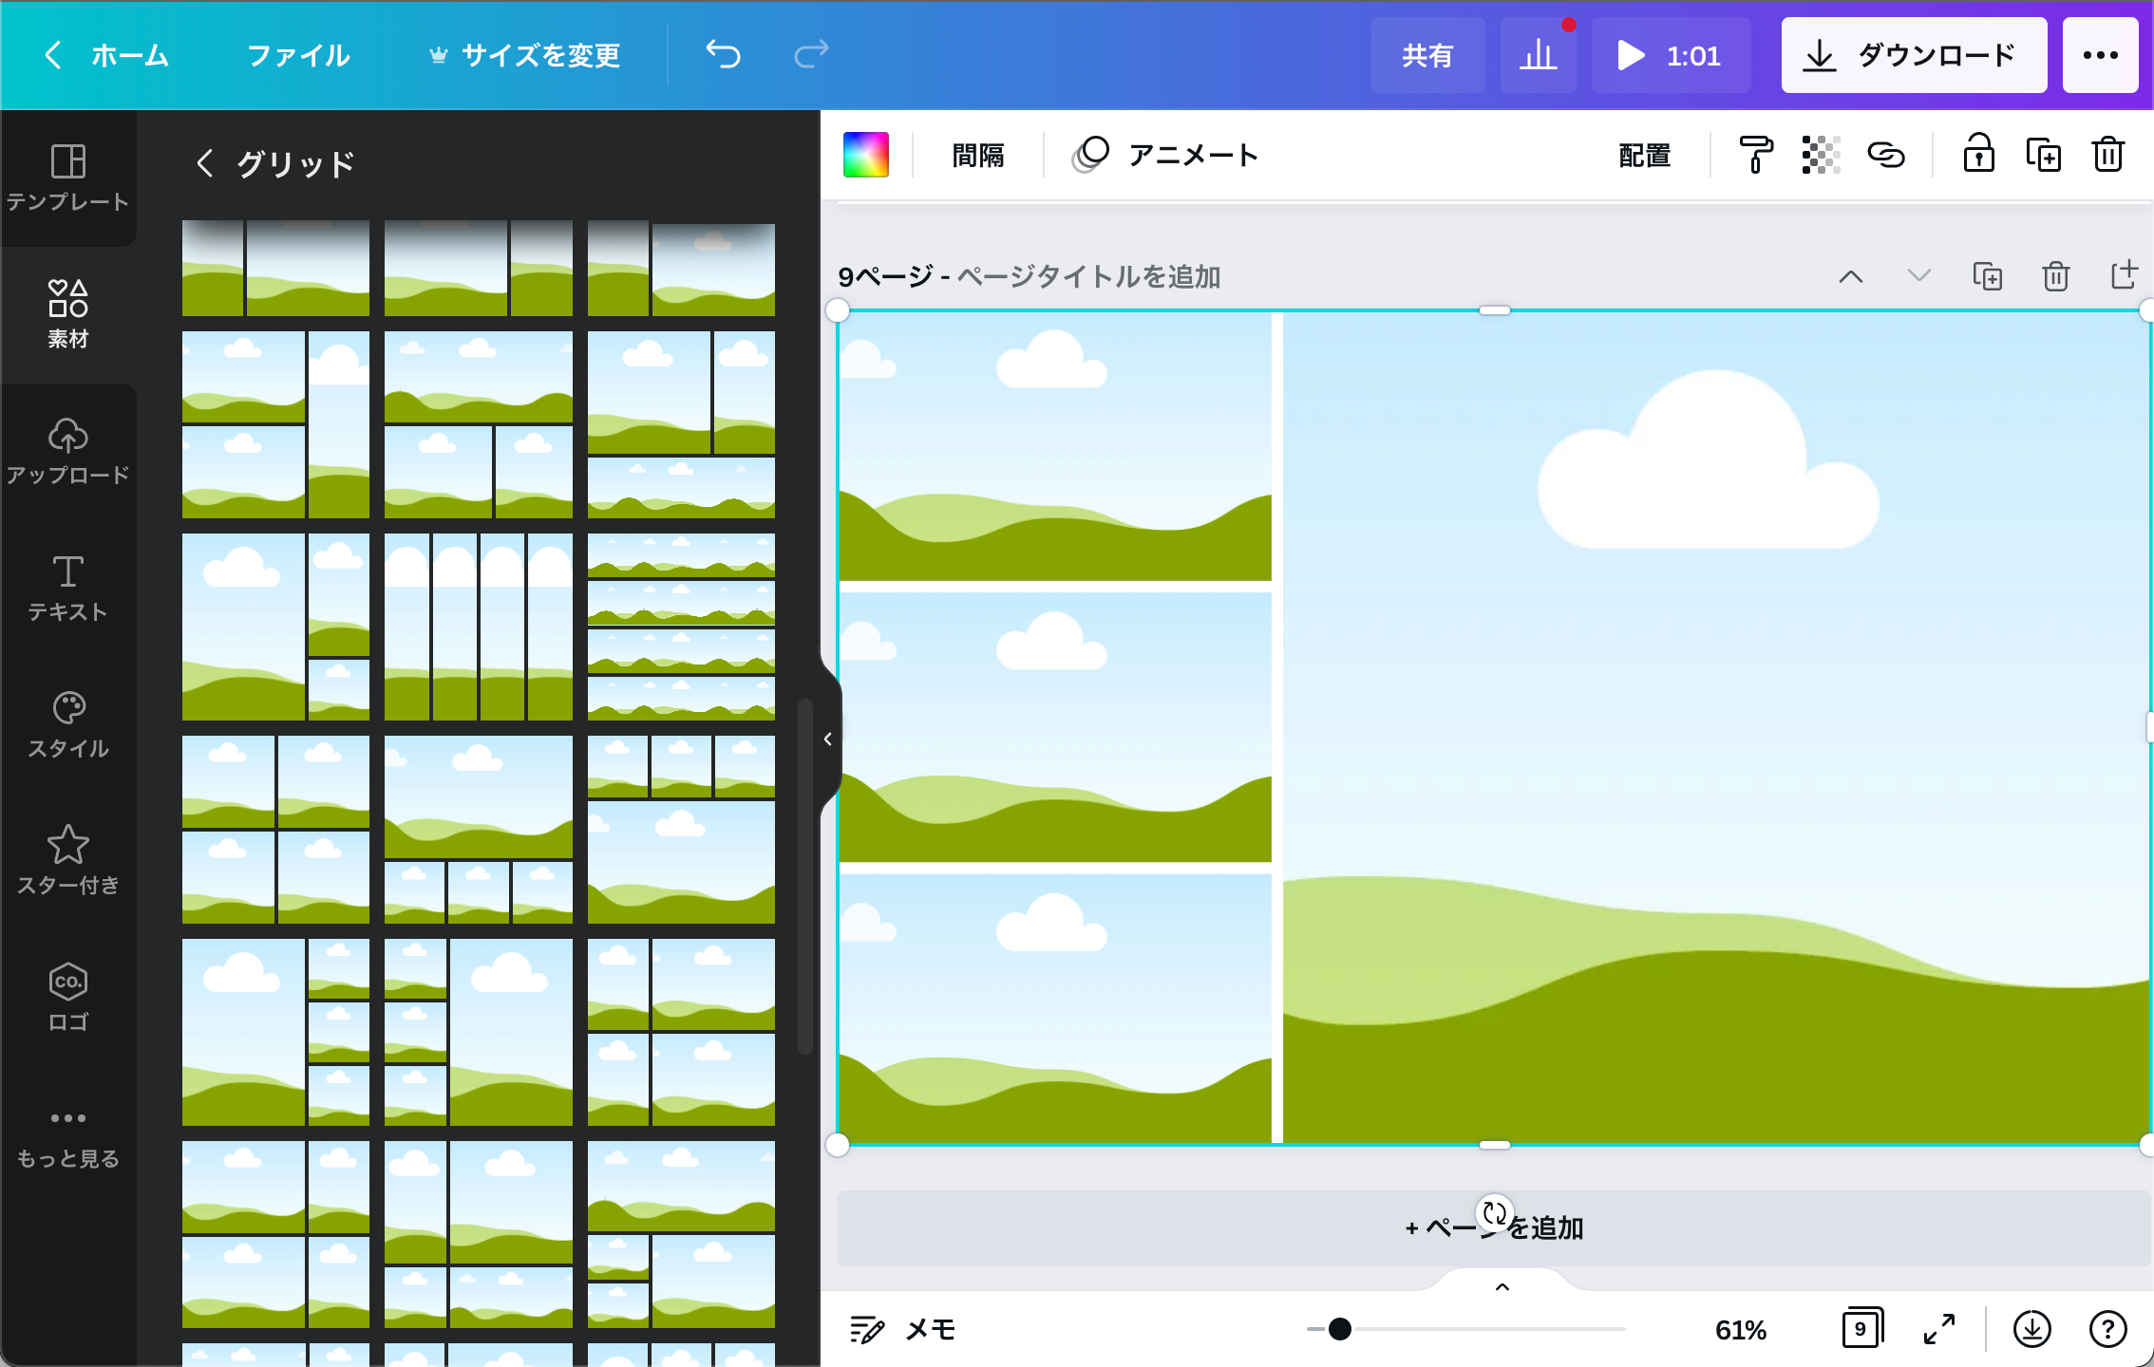2154x1367 pixels.
Task: Click the undo arrow icon
Action: (724, 54)
